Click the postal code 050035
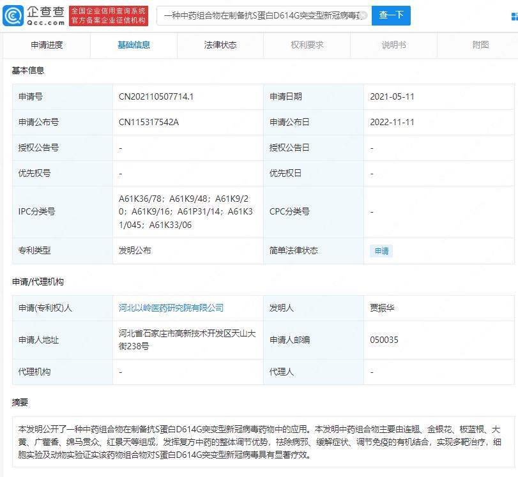 384,340
